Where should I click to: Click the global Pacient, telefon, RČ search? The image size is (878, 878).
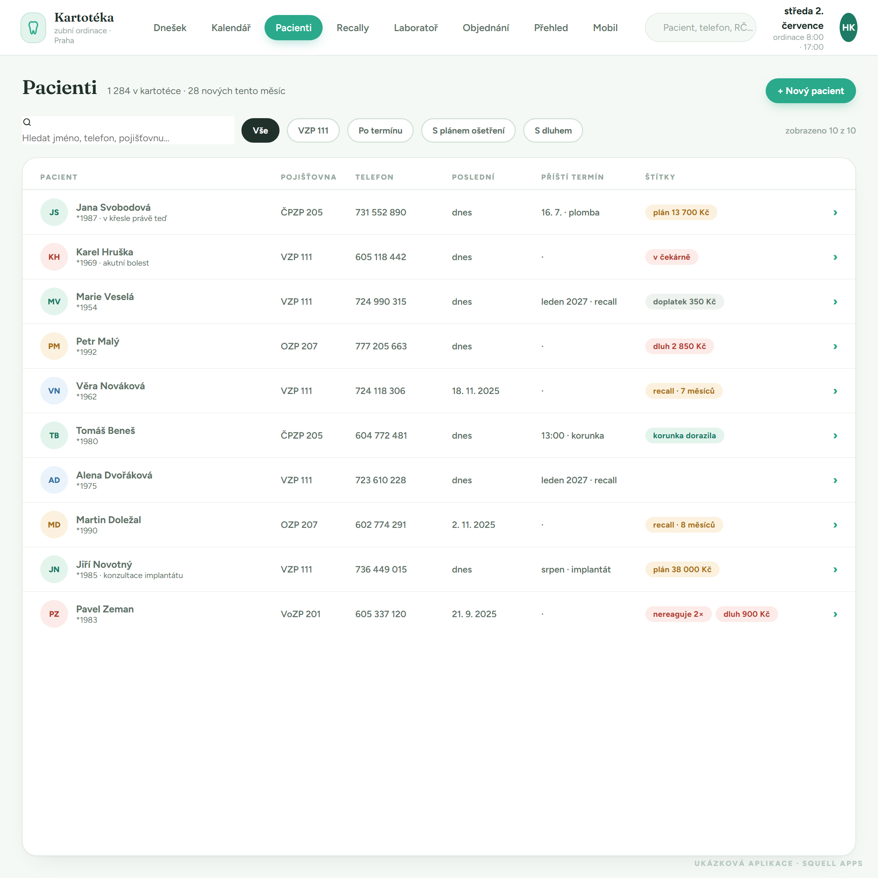[700, 28]
